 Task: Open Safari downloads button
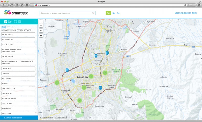click(x=199, y=5)
